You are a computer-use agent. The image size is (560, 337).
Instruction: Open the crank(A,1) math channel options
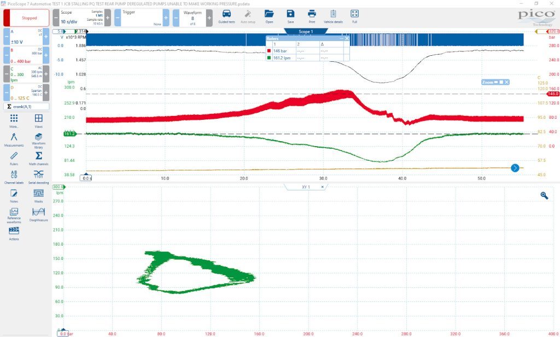(26, 107)
